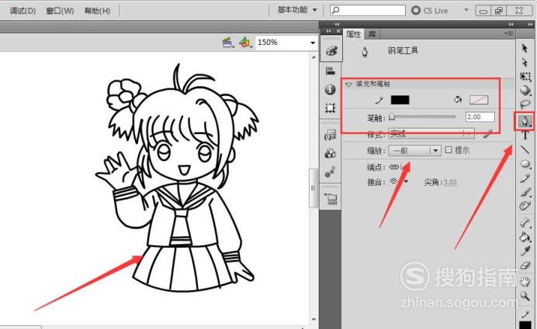
Task: Open the 缩放 scale dropdown
Action: coord(414,150)
